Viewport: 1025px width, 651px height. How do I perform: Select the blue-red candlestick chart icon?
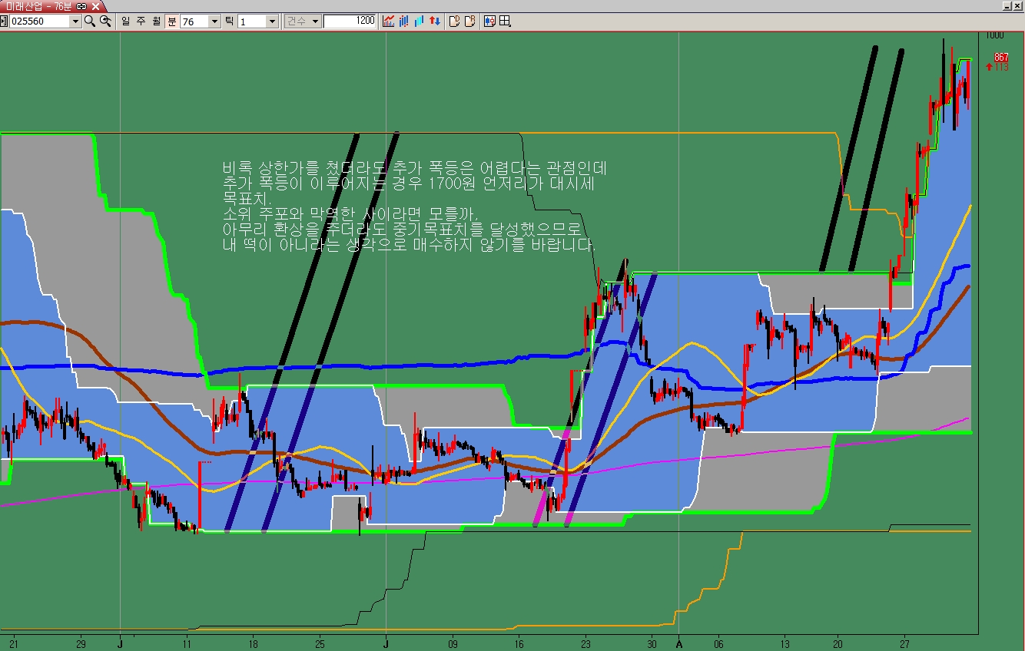(x=404, y=21)
